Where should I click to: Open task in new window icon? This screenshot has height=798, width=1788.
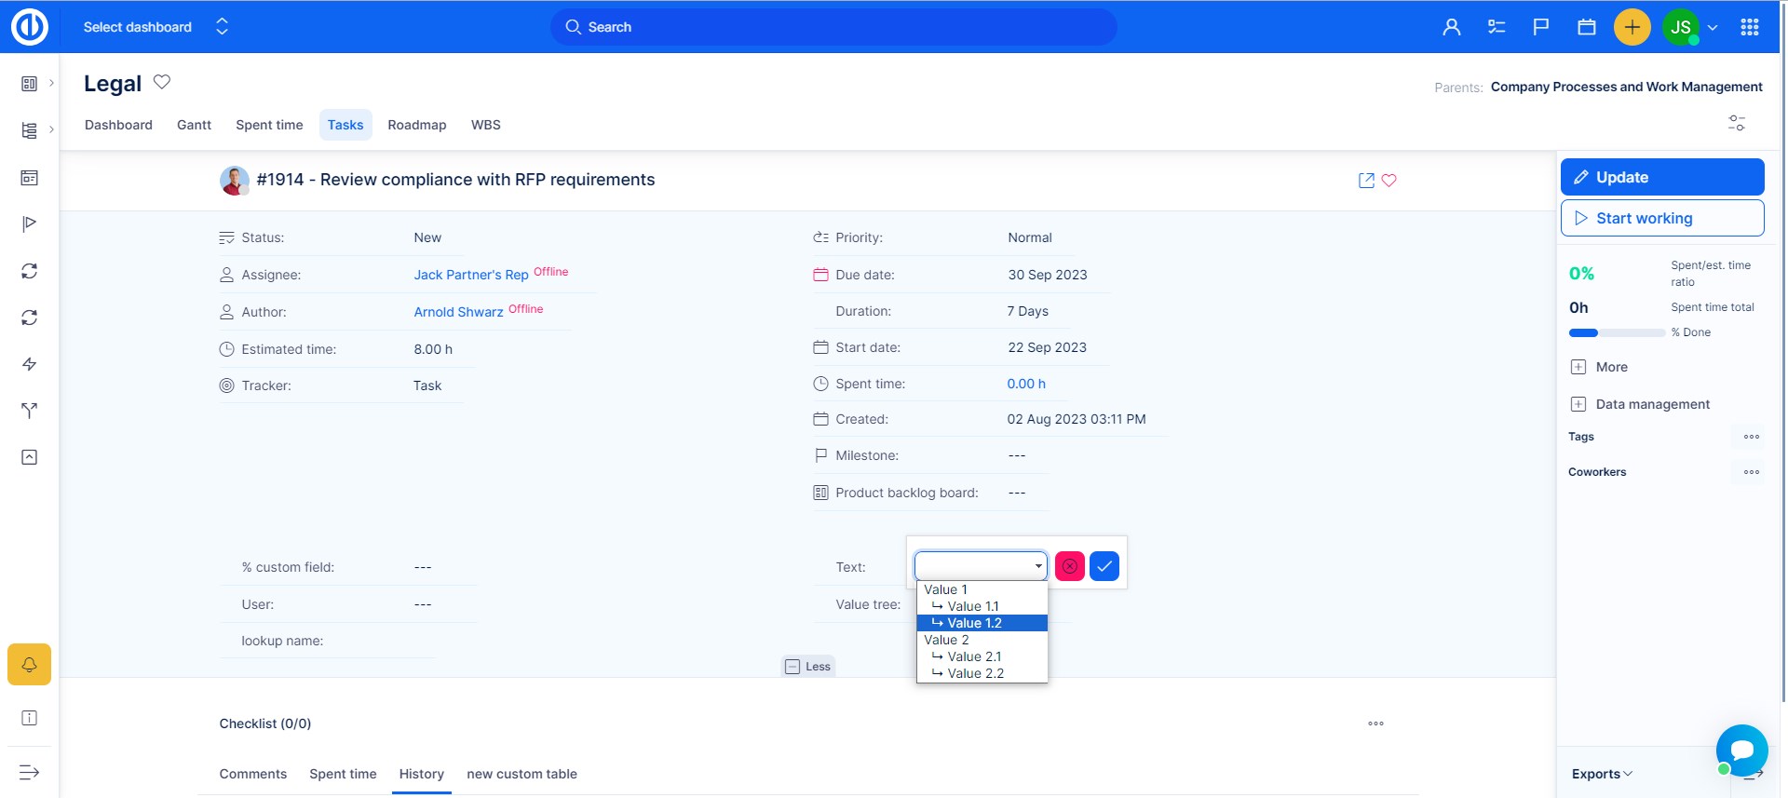click(1366, 181)
